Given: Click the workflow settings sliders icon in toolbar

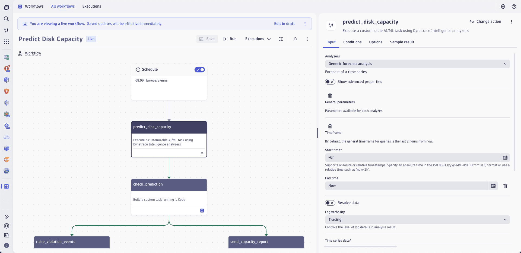Looking at the screenshot, I should [281, 39].
